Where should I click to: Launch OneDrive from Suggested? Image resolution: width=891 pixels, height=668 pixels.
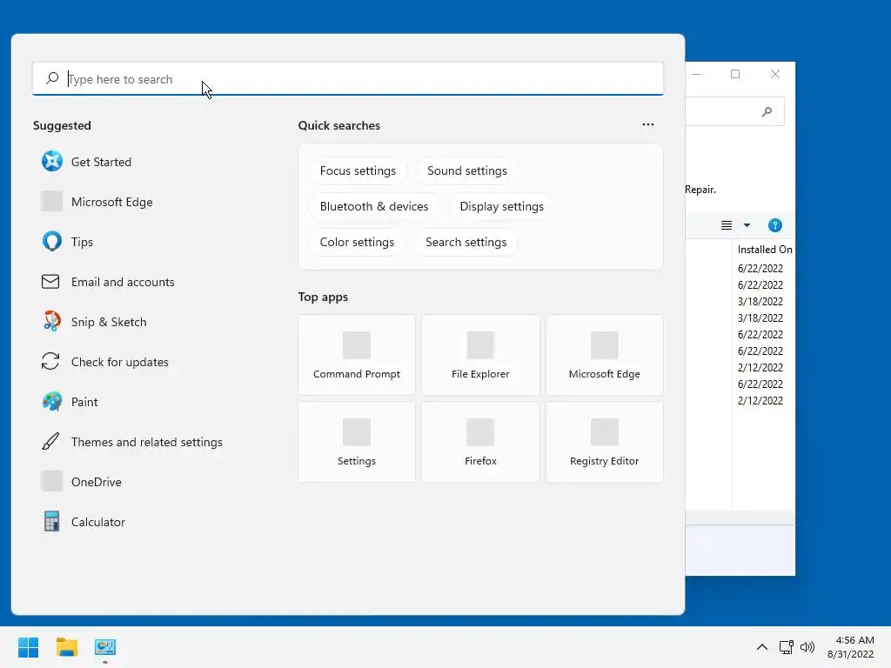(82, 482)
